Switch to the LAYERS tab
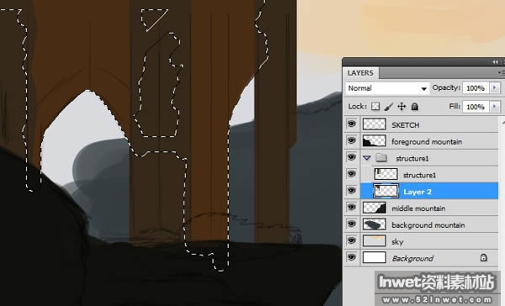This screenshot has height=306, width=505. pos(360,73)
